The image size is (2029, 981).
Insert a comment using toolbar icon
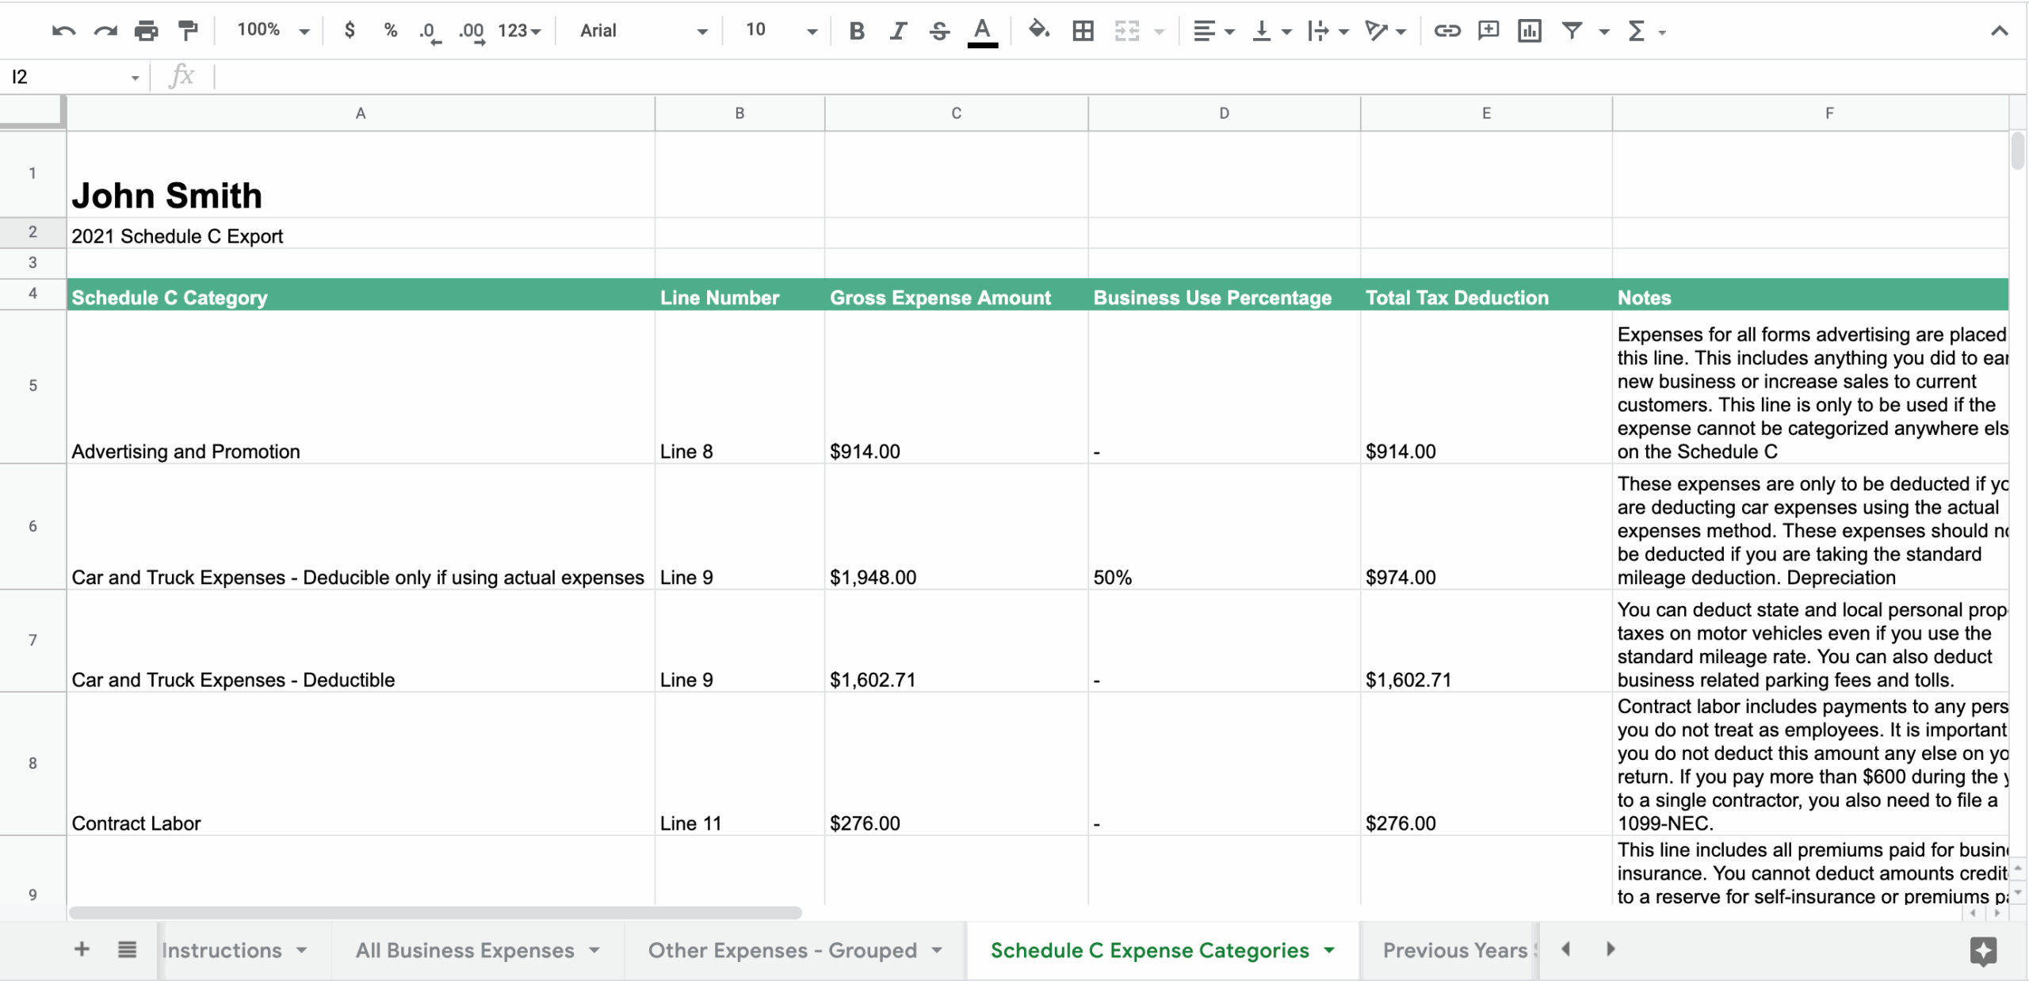[x=1488, y=31]
